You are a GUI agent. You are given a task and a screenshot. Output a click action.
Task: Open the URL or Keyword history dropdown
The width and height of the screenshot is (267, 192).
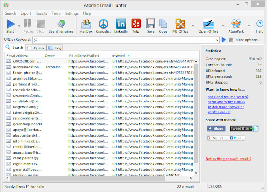tap(217, 40)
